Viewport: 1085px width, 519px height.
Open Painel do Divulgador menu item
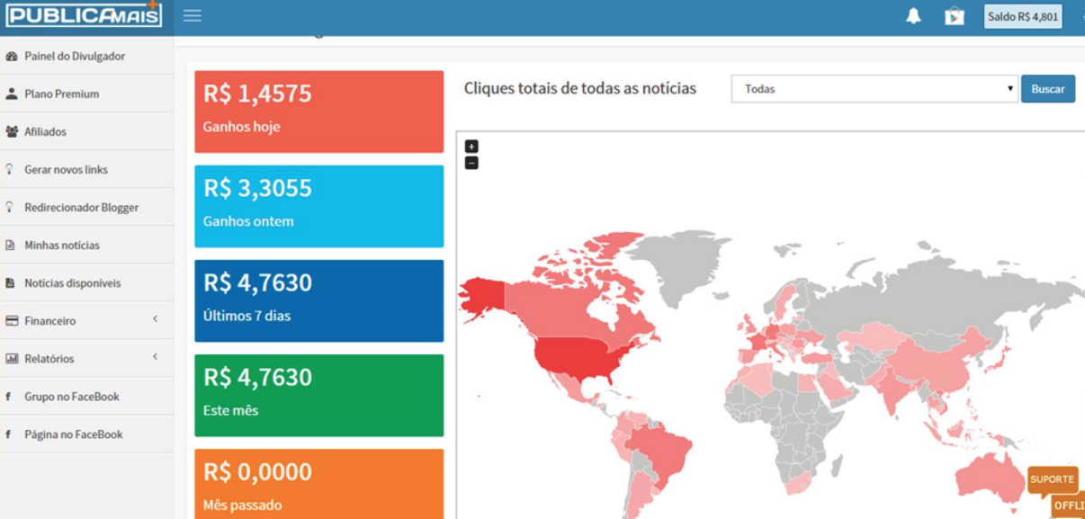click(75, 56)
